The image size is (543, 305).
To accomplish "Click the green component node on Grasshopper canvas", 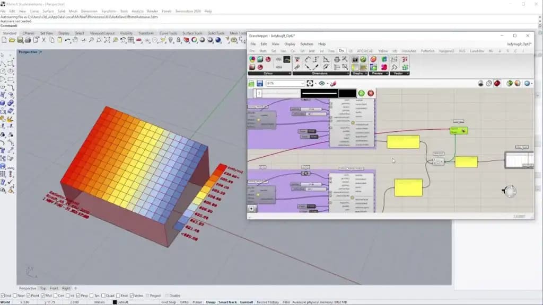I will [x=459, y=130].
